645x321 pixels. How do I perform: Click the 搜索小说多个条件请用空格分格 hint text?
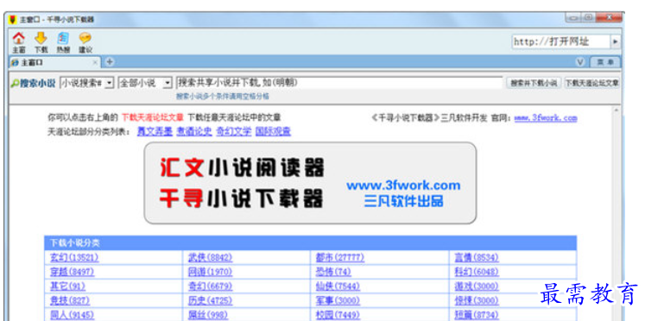[x=223, y=97]
